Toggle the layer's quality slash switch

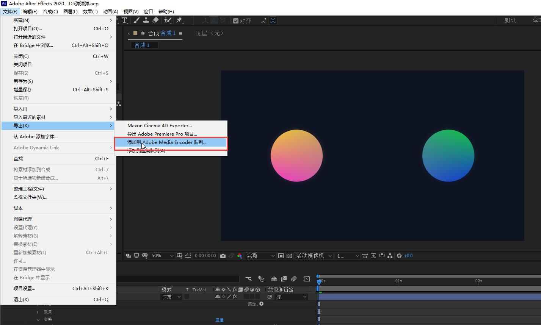click(229, 297)
